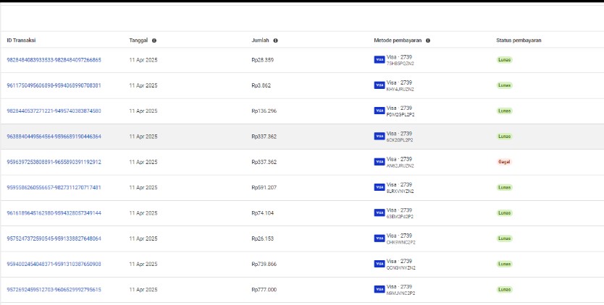
Task: Click the Visa icon in the Rp136.296 row
Action: 379,111
